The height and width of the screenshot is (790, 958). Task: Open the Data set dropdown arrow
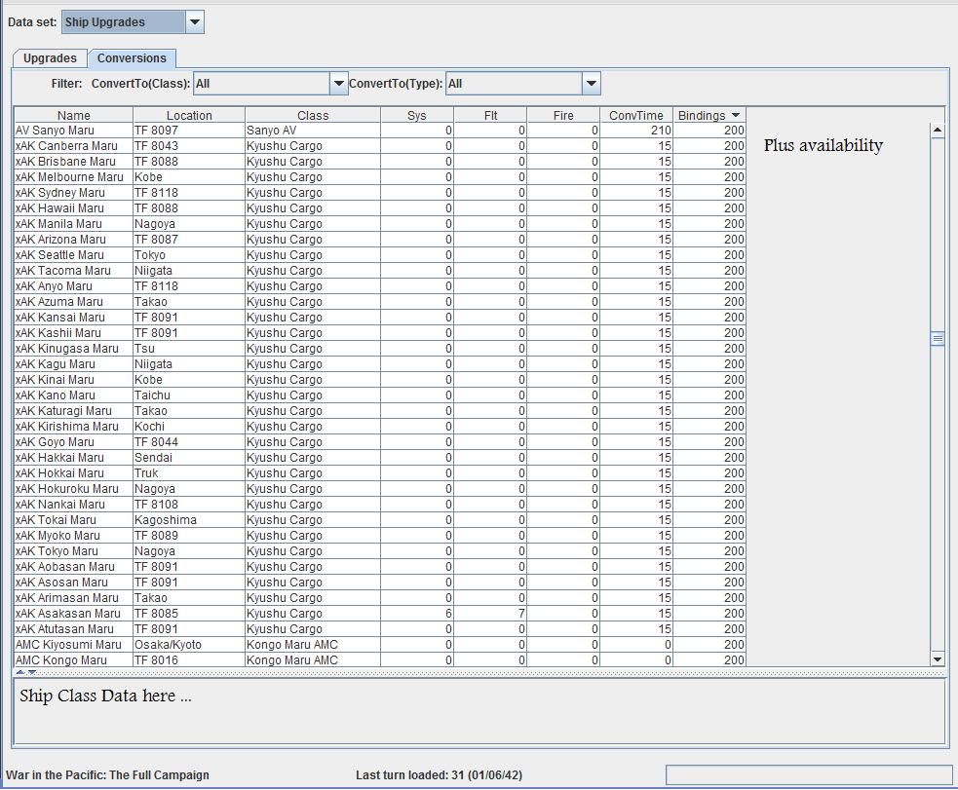pos(194,22)
